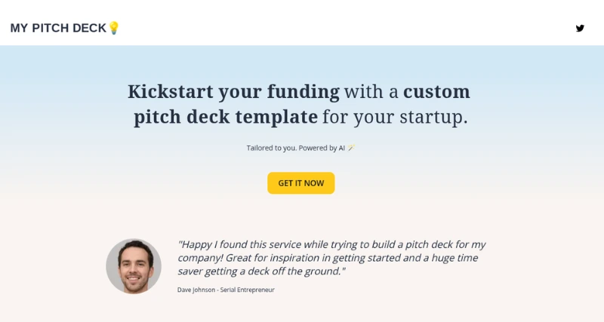Click "for your startup." in the headline

395,117
